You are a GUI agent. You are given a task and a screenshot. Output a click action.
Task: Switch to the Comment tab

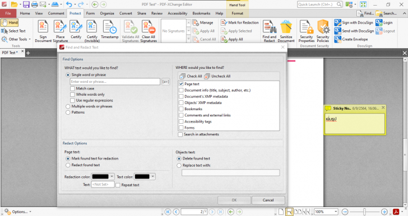(x=56, y=13)
